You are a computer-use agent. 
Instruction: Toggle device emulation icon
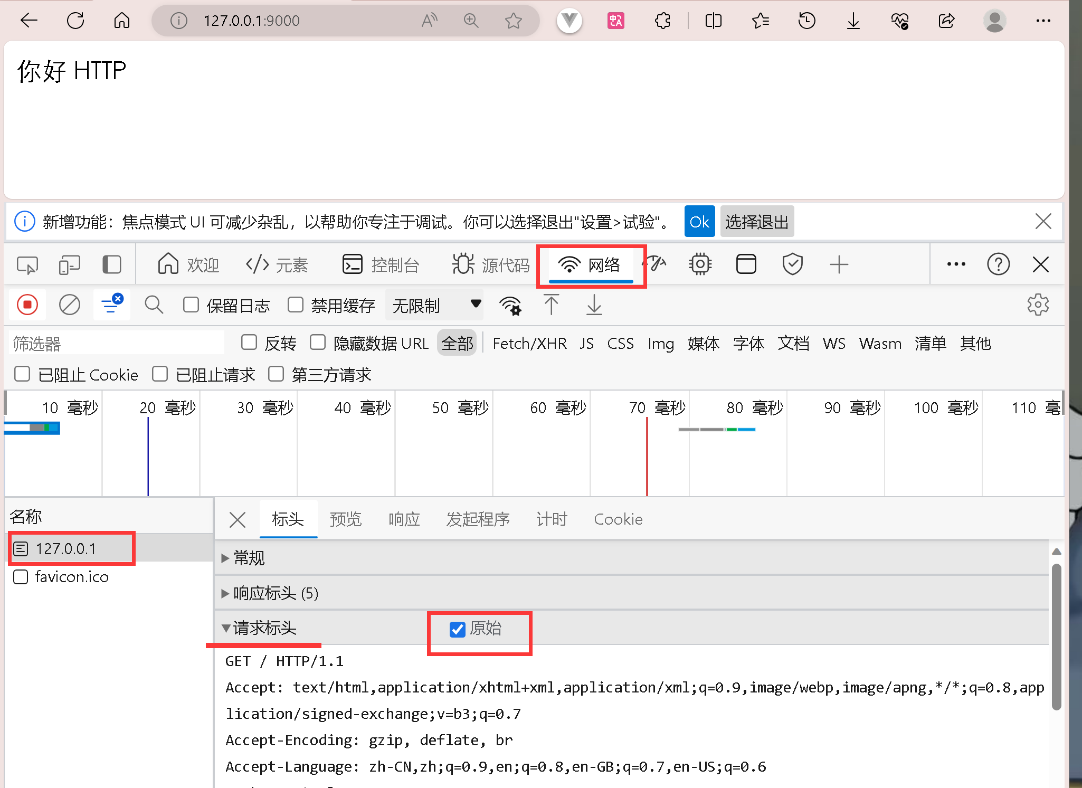click(x=69, y=264)
